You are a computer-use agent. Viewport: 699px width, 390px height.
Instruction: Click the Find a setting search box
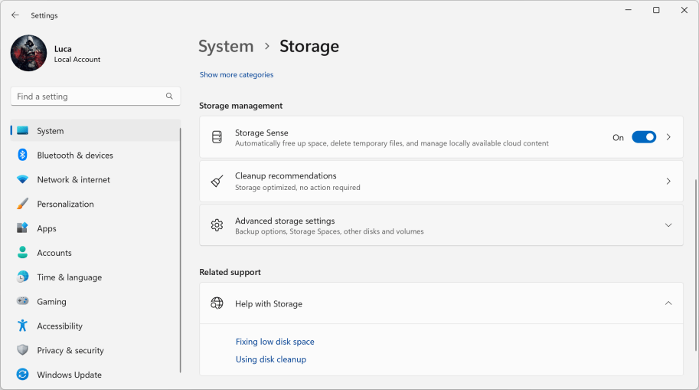click(x=88, y=97)
